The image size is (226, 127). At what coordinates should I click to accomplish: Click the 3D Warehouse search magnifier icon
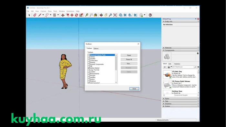coord(195,67)
